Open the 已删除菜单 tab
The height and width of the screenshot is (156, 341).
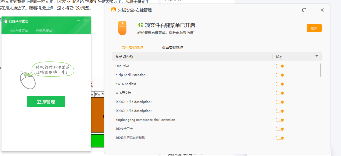click(44, 31)
